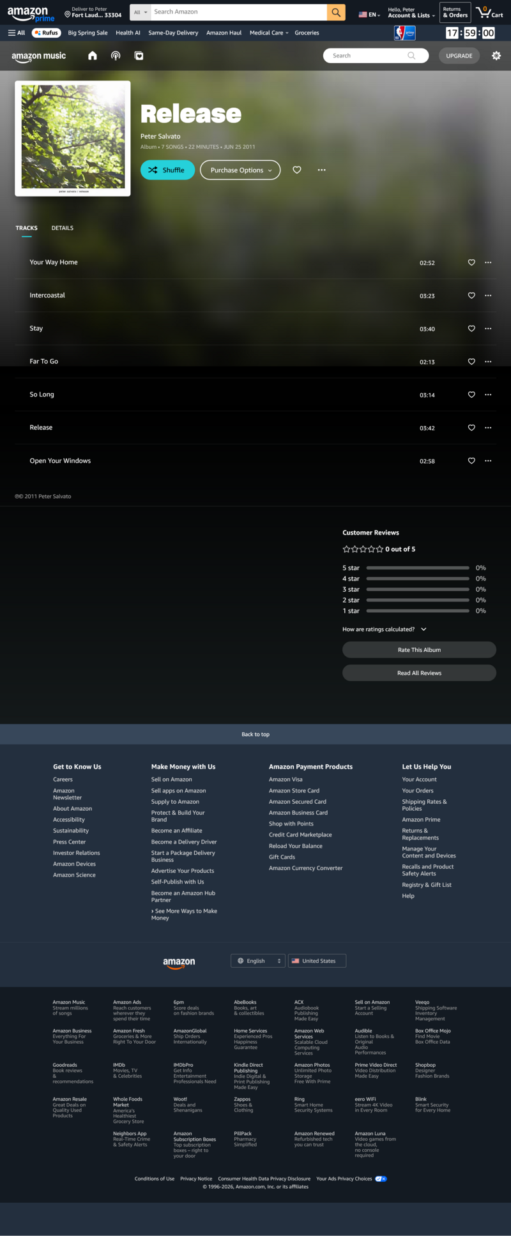511x1236 pixels.
Task: Click the Rate This Album button
Action: pyautogui.click(x=419, y=650)
